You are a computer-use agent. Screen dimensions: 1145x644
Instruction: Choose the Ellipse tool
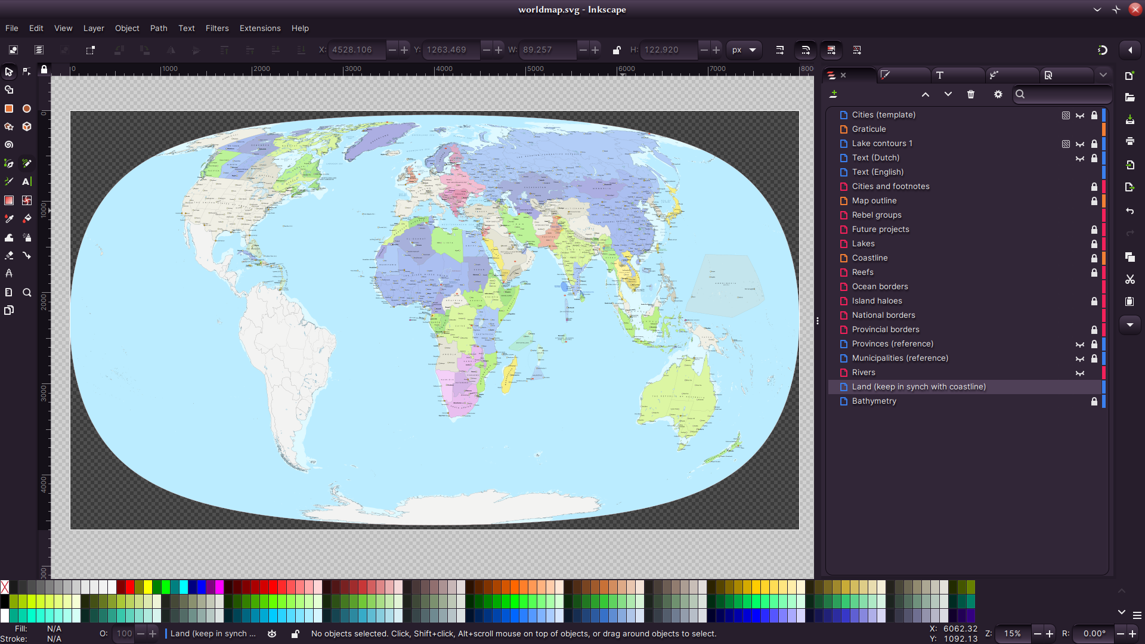click(27, 109)
